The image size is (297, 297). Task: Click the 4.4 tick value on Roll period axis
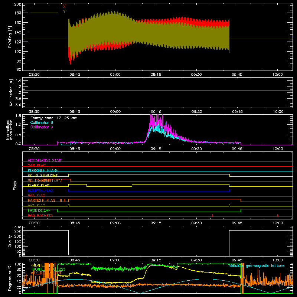click(x=18, y=81)
